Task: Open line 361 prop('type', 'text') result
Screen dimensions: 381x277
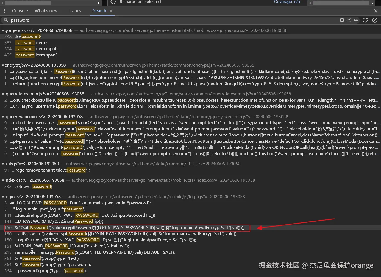Action: [x=190, y=258]
